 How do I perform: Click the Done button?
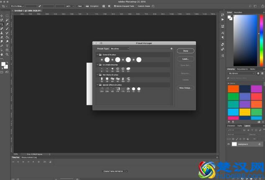(x=185, y=51)
